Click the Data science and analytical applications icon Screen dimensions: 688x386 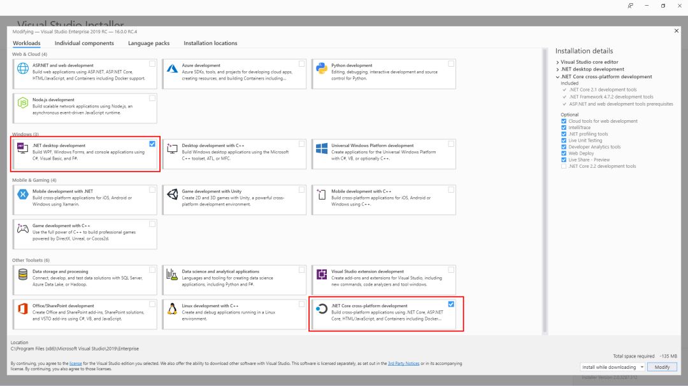pos(172,274)
